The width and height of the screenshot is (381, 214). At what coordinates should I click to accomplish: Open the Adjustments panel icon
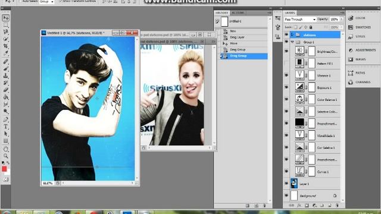click(351, 50)
